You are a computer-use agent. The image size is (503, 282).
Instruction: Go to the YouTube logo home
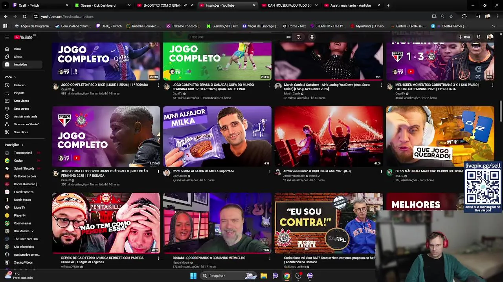[24, 37]
